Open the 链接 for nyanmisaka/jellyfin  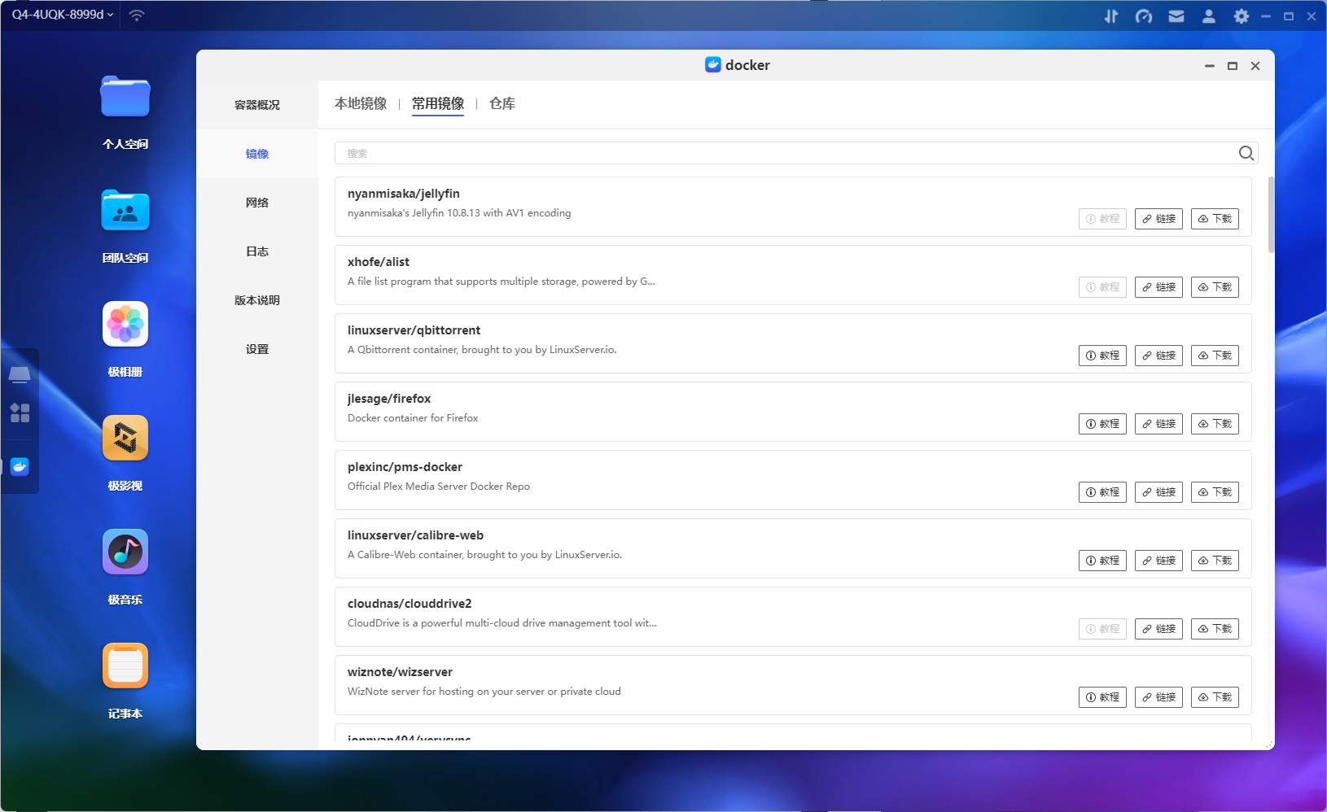[1158, 219]
